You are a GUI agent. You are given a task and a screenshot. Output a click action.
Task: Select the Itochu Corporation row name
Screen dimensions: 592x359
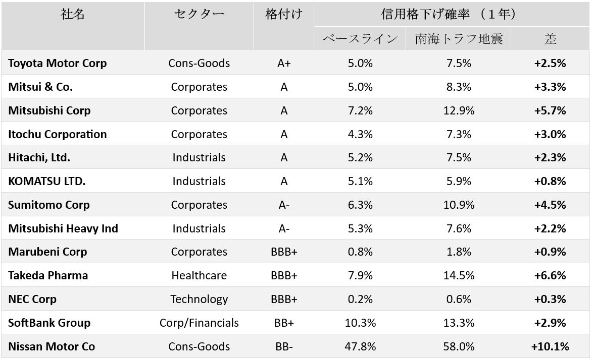pyautogui.click(x=58, y=134)
